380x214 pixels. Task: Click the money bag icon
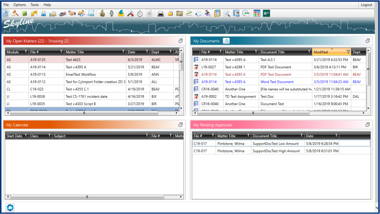[x=102, y=13]
